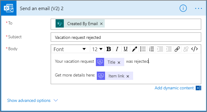Image resolution: width=207 pixels, height=112 pixels.
Task: Toggle italic formatting
Action: [x=117, y=49]
